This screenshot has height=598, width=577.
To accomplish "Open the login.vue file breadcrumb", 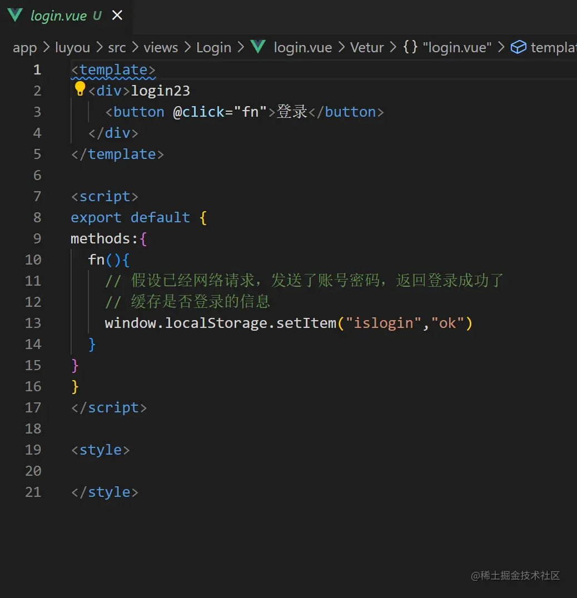I will tap(303, 48).
